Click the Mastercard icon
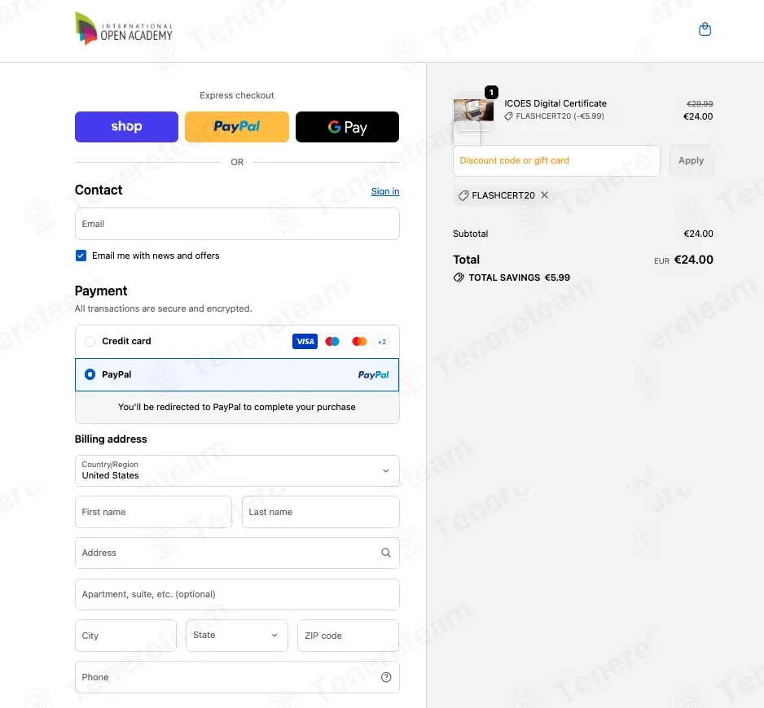The width and height of the screenshot is (764, 708). (x=359, y=341)
